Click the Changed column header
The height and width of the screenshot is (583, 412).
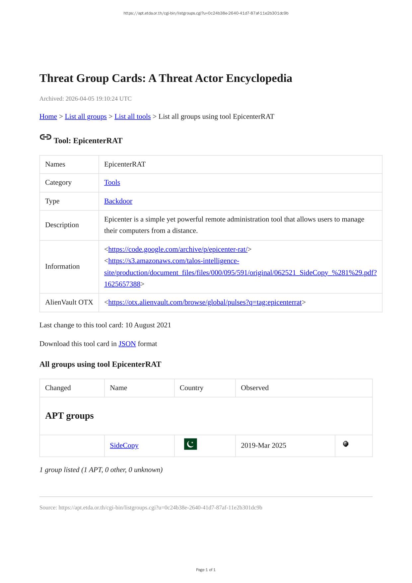tap(58, 388)
